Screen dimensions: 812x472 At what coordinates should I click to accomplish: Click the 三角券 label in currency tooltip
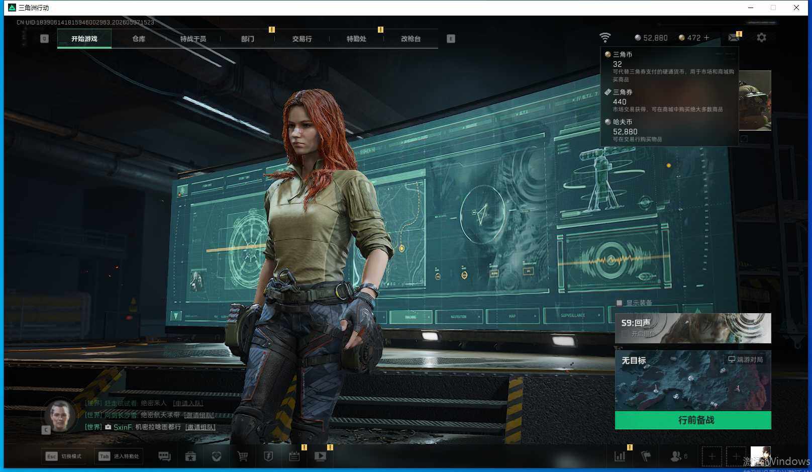click(x=623, y=92)
